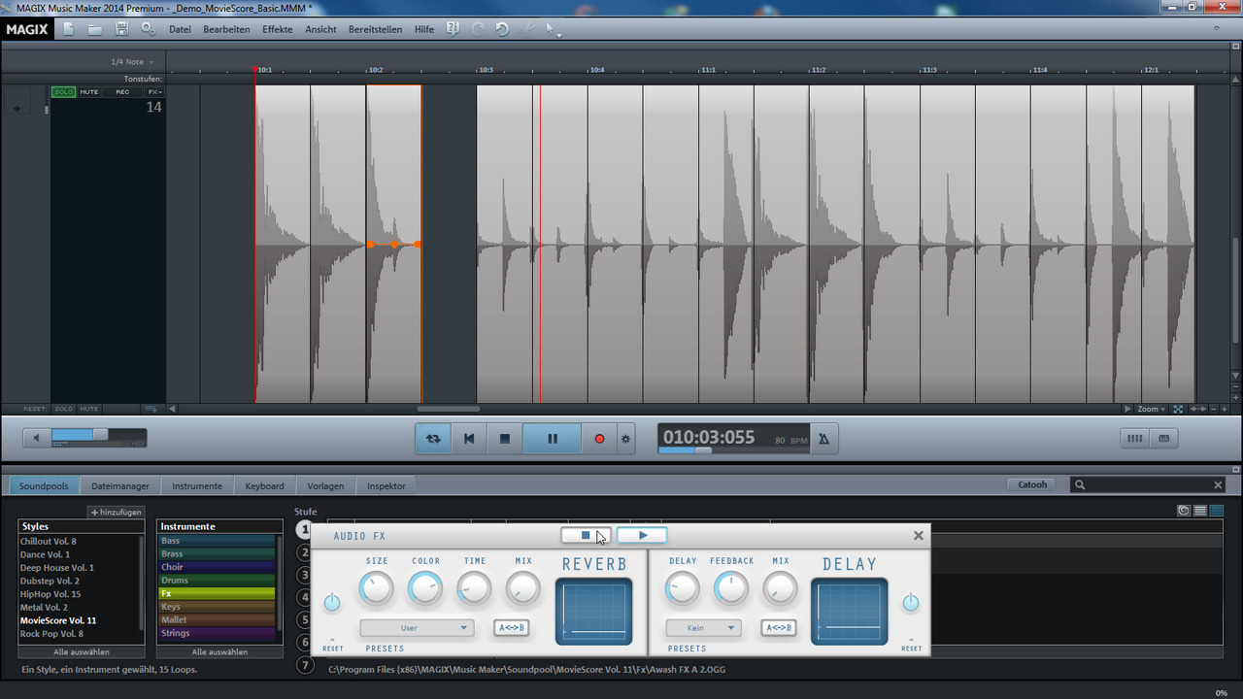Open the Delay presets Kein dropdown

coord(703,628)
